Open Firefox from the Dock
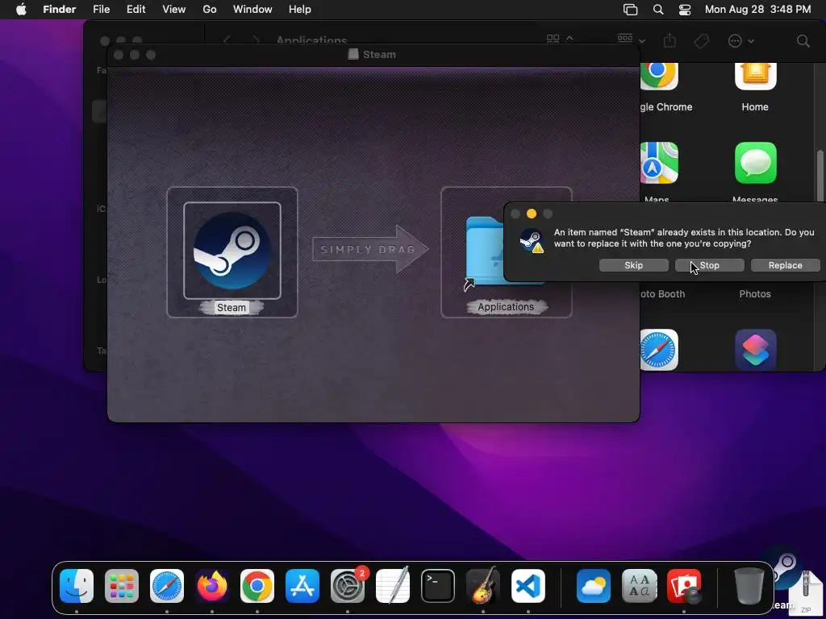 pyautogui.click(x=212, y=586)
